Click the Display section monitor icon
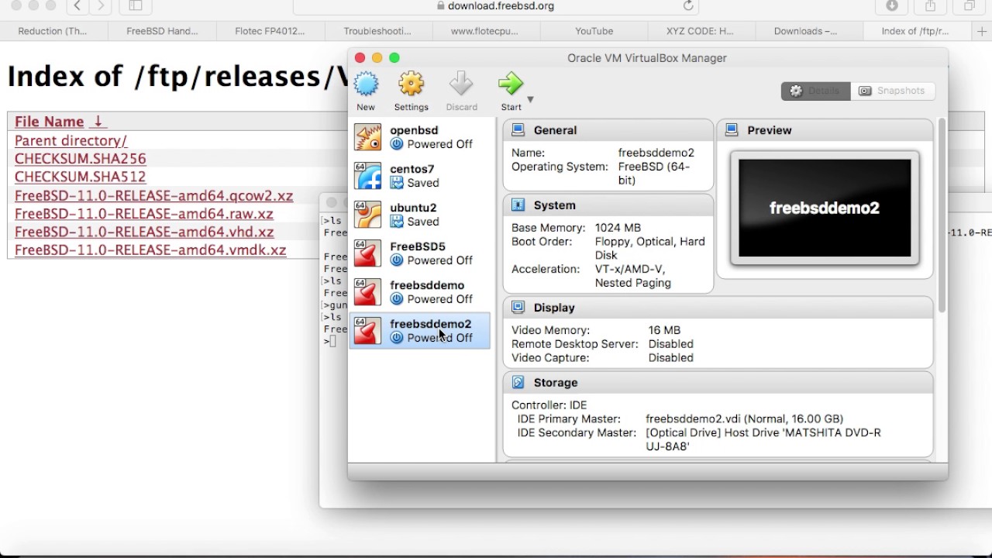Image resolution: width=992 pixels, height=558 pixels. click(518, 308)
